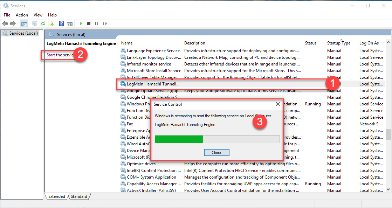
Task: Click the restart service toolbar icon
Action: click(x=105, y=23)
